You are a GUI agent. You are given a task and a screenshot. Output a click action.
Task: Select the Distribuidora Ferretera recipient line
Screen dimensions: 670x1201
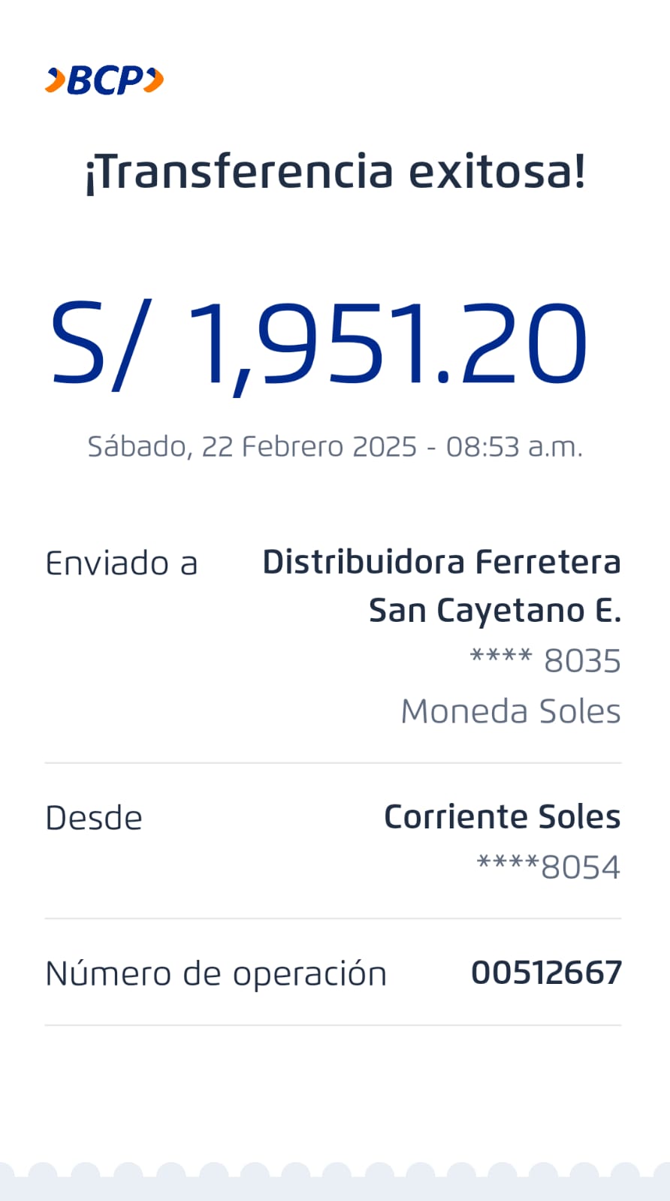pyautogui.click(x=441, y=562)
